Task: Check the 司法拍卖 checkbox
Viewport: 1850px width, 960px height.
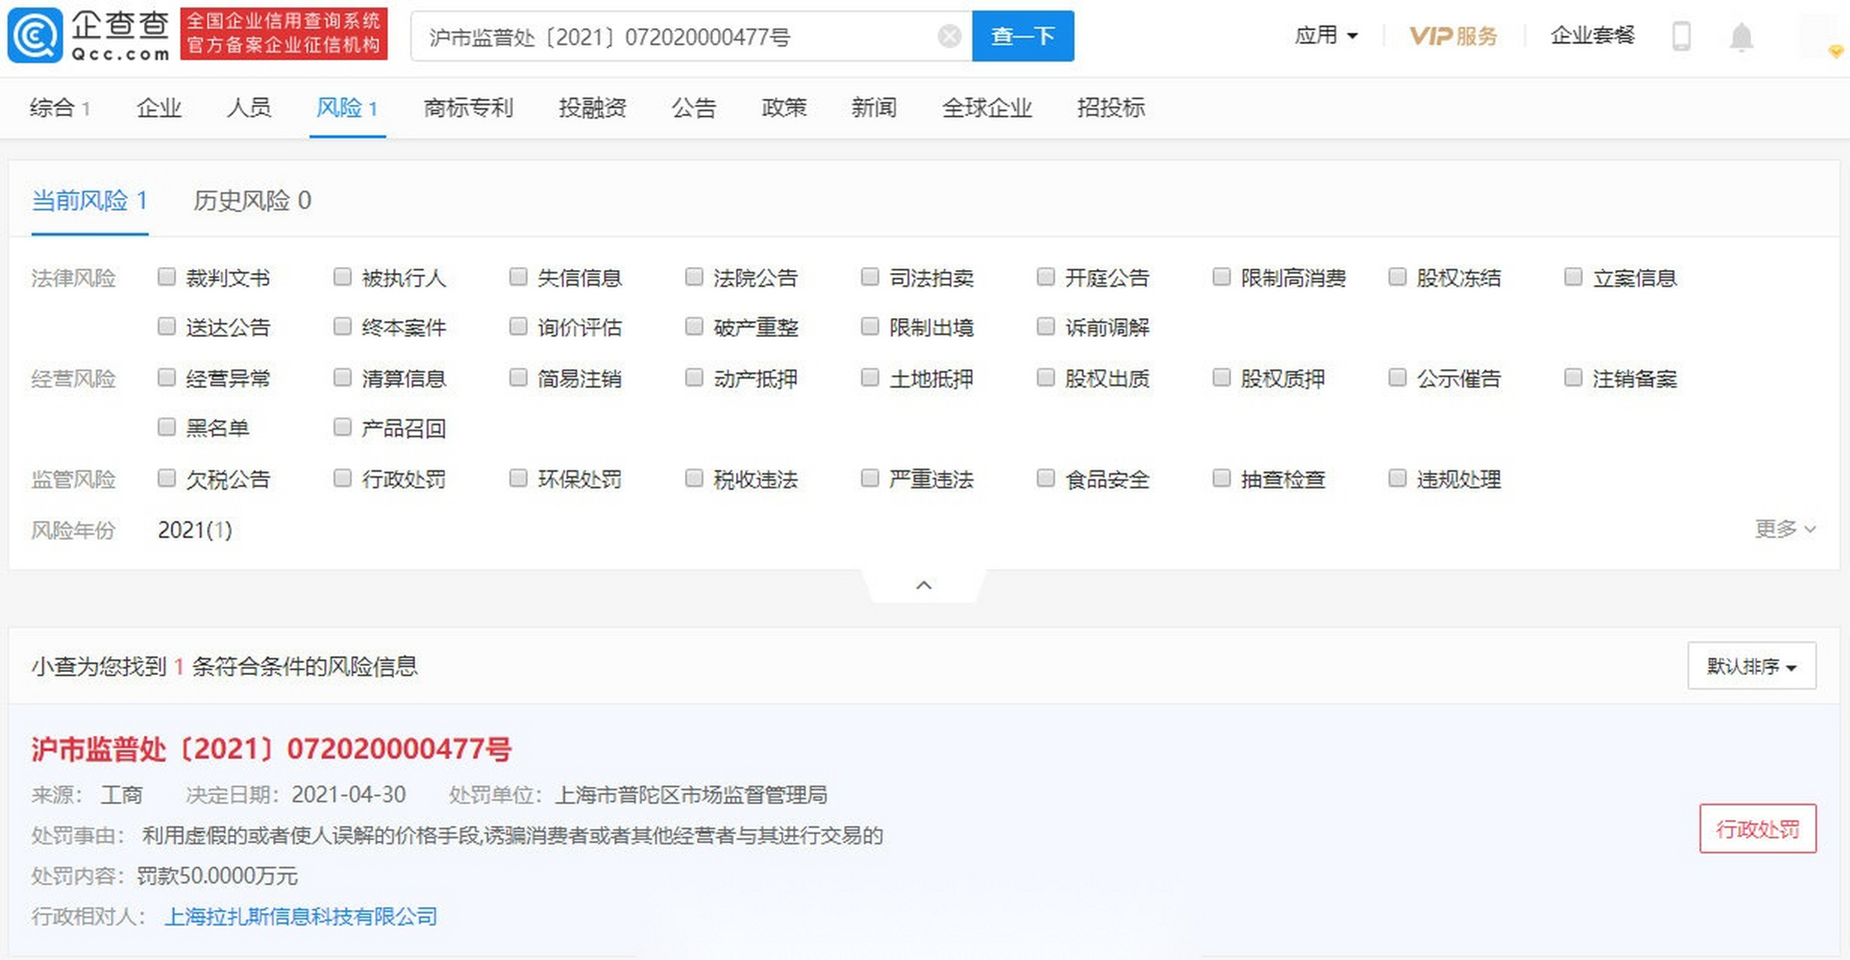Action: coord(870,277)
